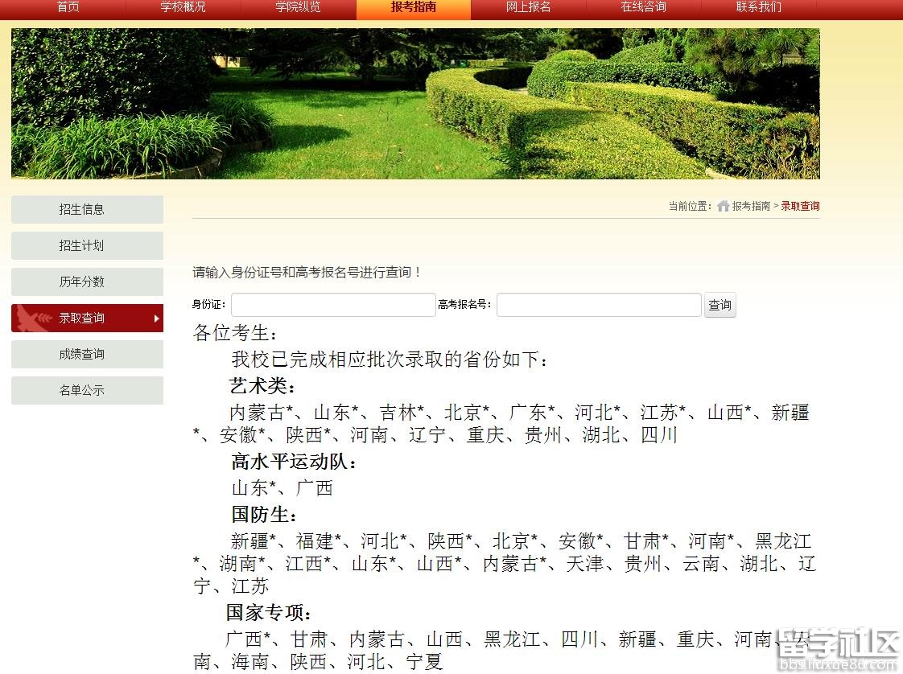Screen dimensions: 903x674
Task: Open 成绩查询 in the sidebar
Action: [x=87, y=354]
